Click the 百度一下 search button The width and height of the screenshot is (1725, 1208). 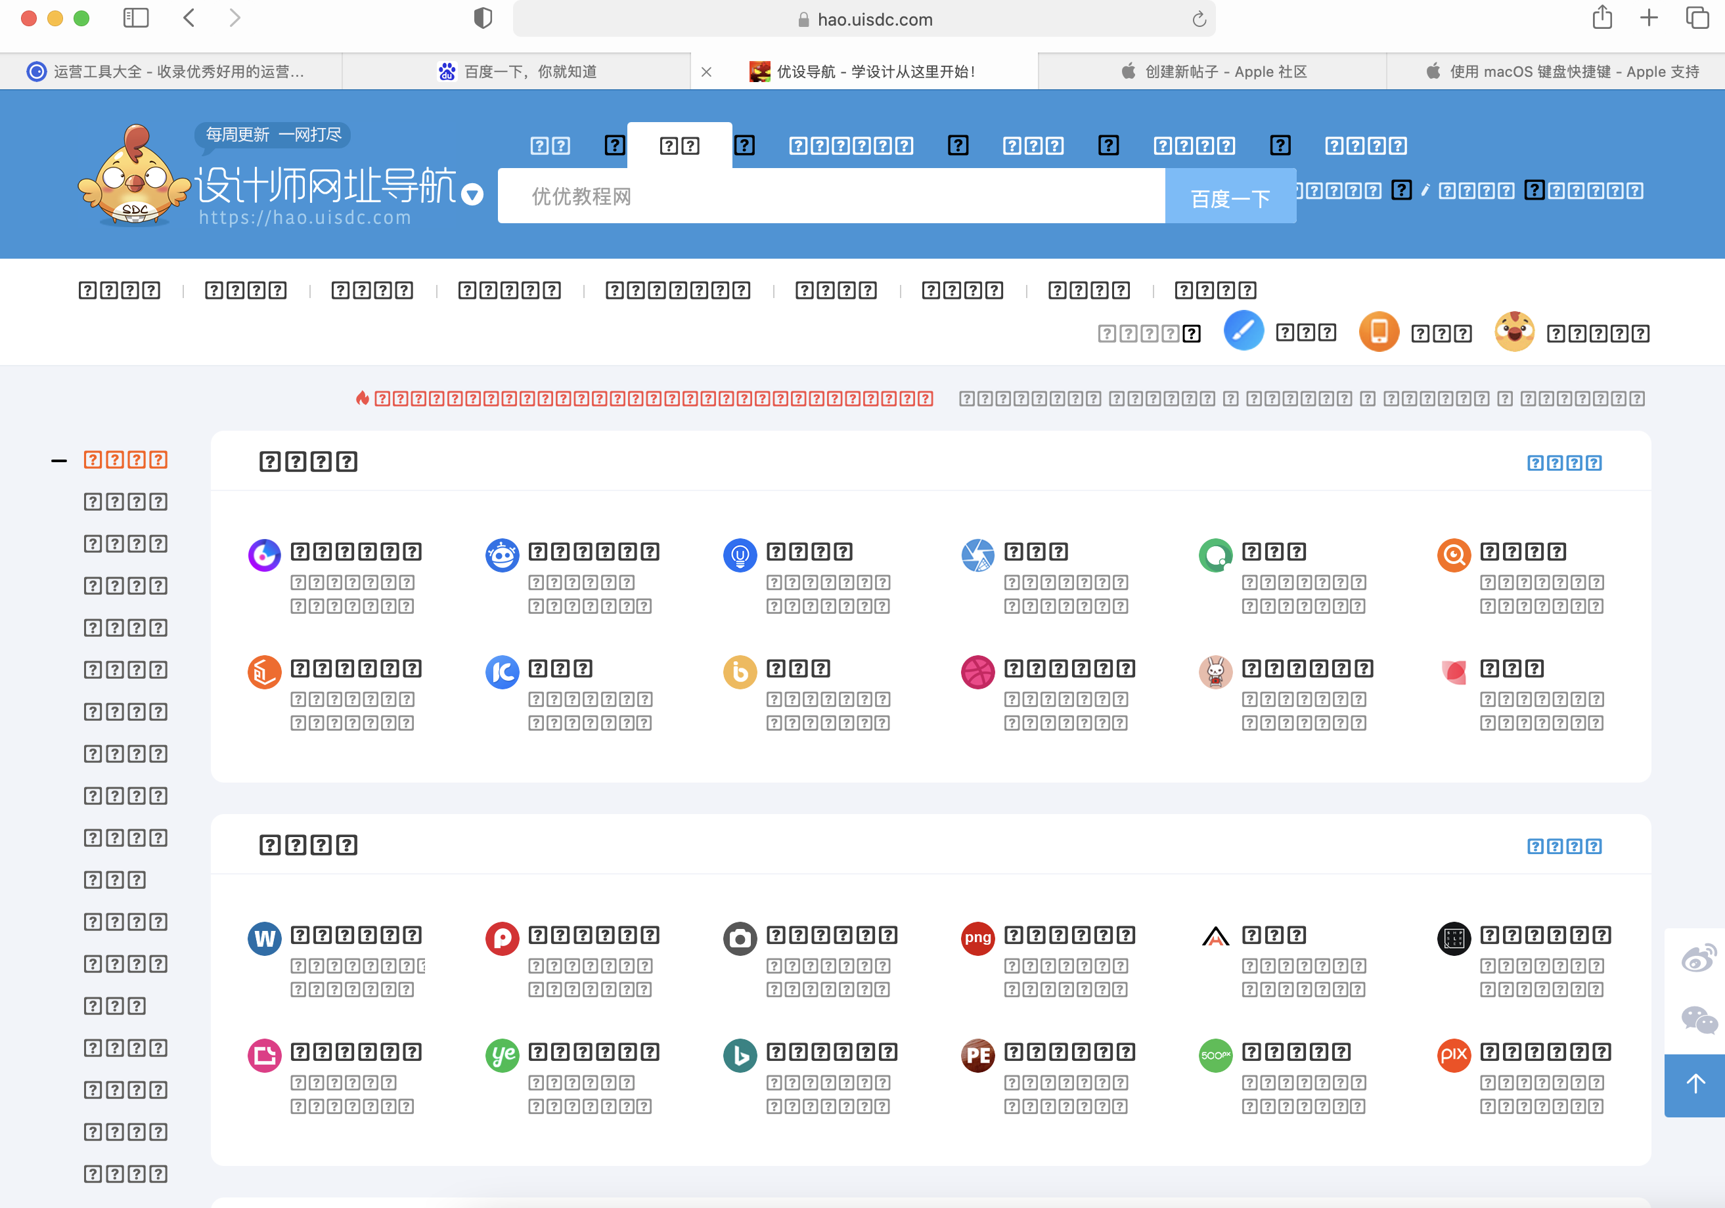1230,198
